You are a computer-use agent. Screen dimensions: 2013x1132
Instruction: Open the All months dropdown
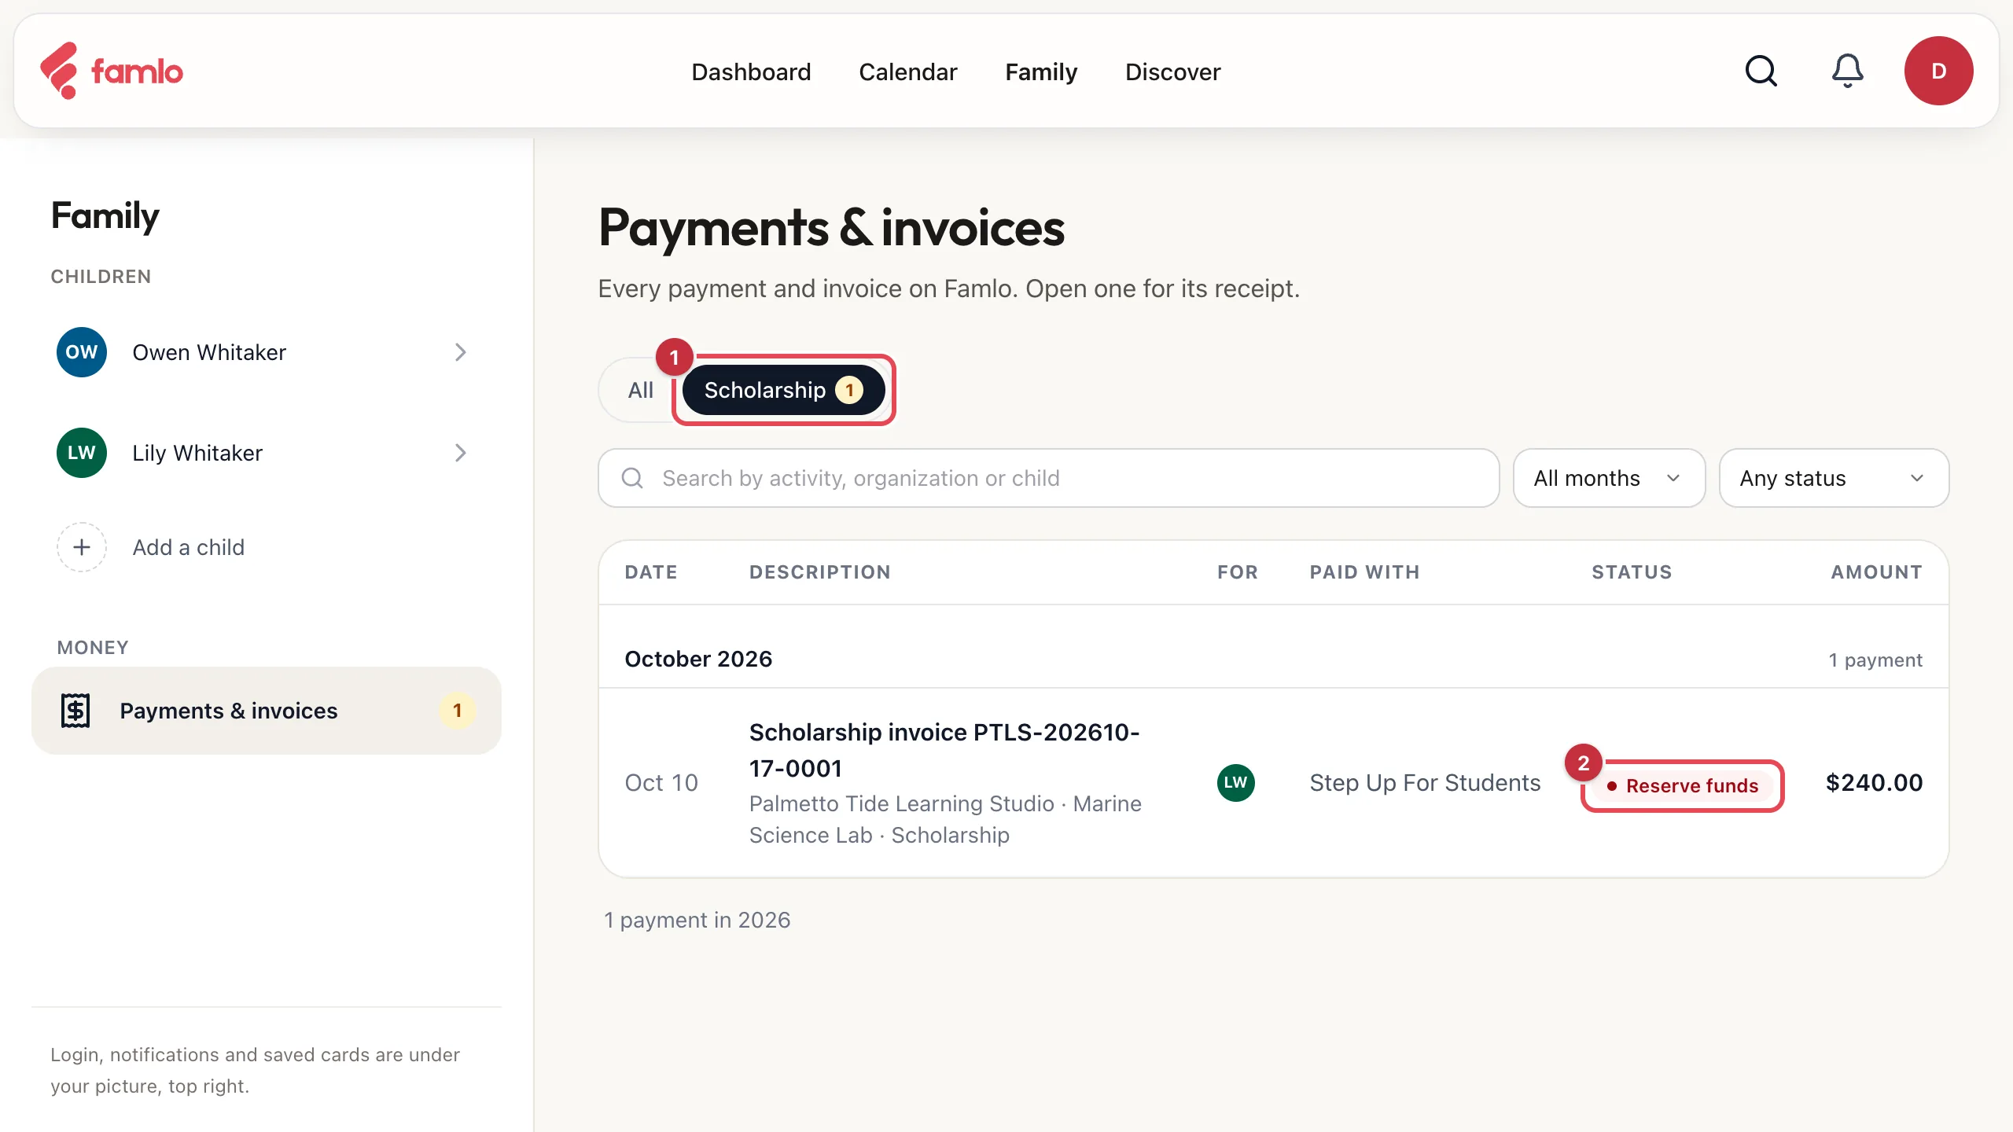(x=1609, y=478)
